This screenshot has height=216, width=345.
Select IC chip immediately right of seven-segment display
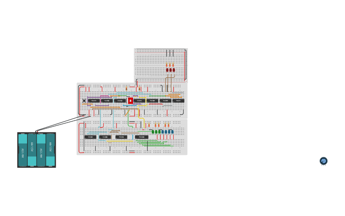click(x=140, y=101)
